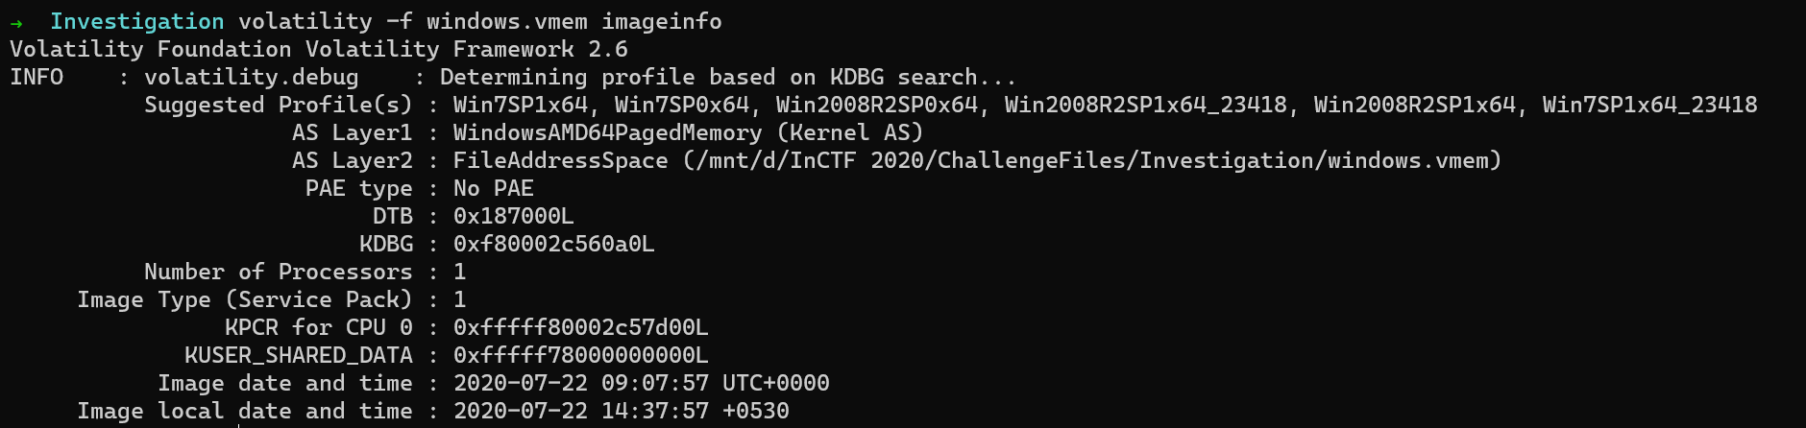Image resolution: width=1806 pixels, height=428 pixels.
Task: Click the KDBG address 0xf80002c560a0L
Action: pyautogui.click(x=553, y=244)
